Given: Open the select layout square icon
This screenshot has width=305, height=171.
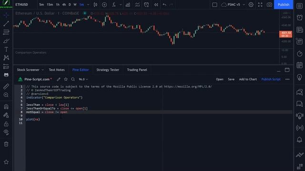Looking at the screenshot, I should [214, 5].
